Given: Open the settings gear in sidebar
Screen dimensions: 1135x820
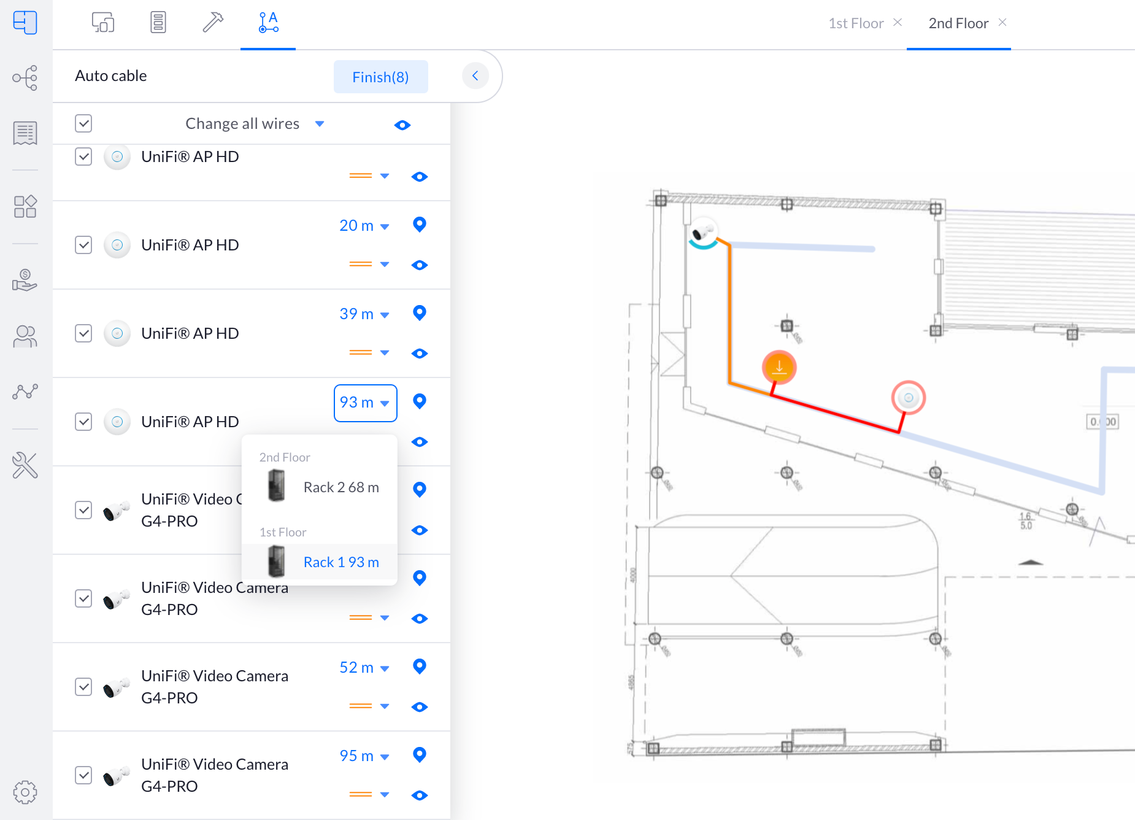Looking at the screenshot, I should [x=25, y=792].
